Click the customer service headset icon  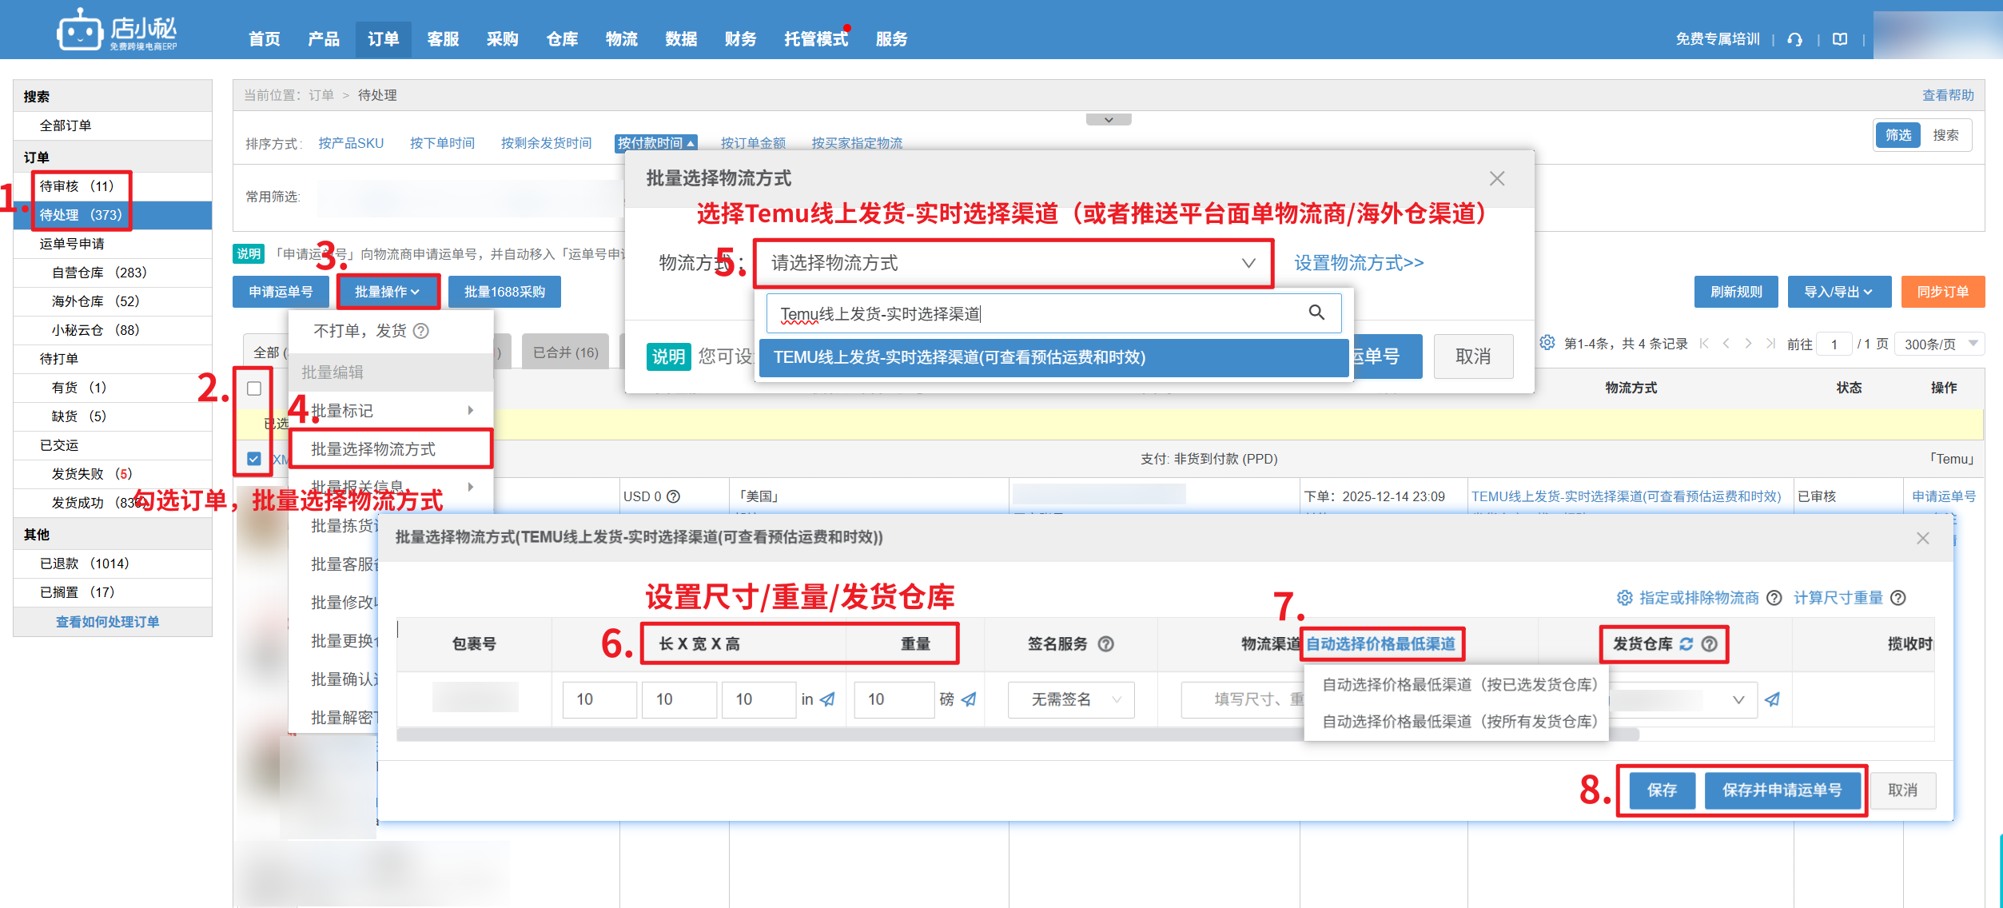tap(1794, 39)
